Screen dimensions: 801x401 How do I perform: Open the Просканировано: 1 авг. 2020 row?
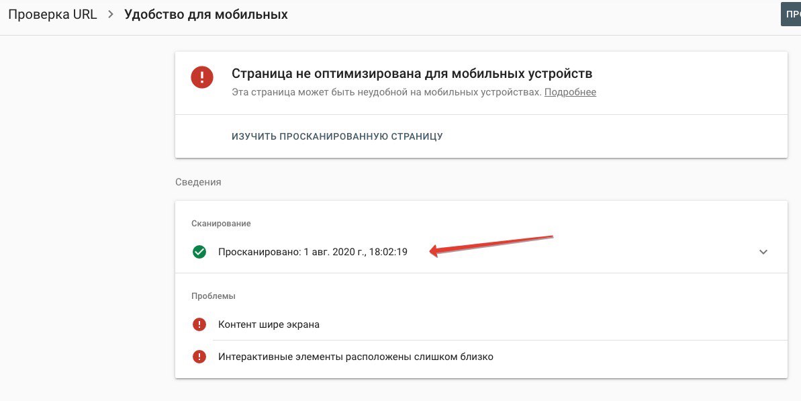pyautogui.click(x=481, y=252)
